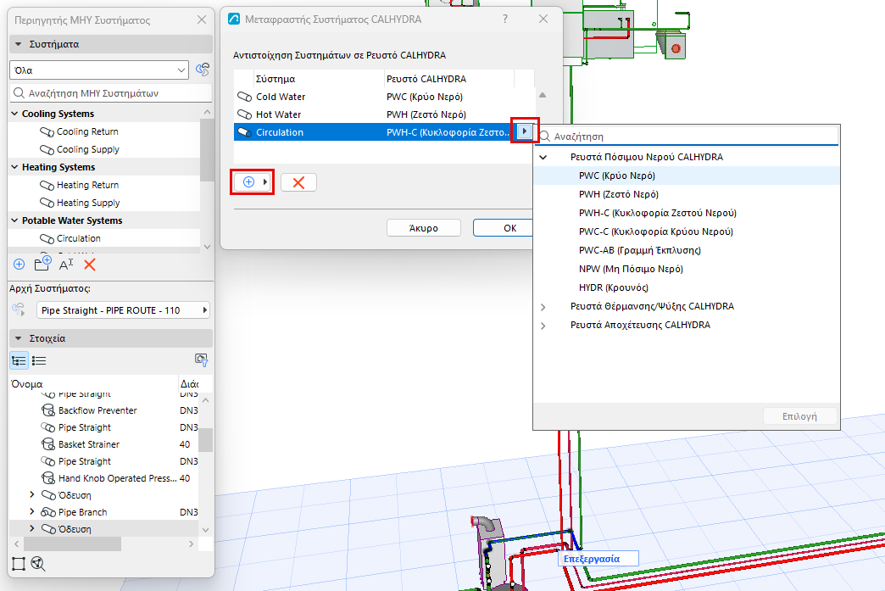Screen dimensions: 885x591
Task: Open the Όλα system filter dropdown
Action: [x=100, y=70]
